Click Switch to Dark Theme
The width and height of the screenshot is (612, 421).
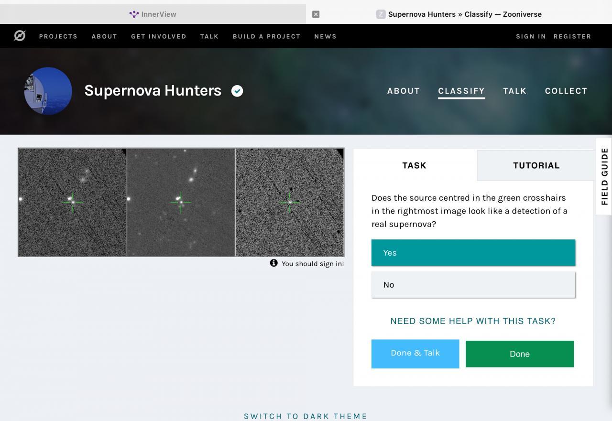pyautogui.click(x=306, y=416)
